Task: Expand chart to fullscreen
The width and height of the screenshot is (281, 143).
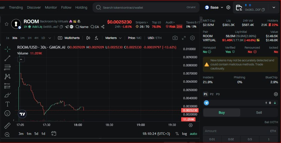Action: (x=184, y=38)
